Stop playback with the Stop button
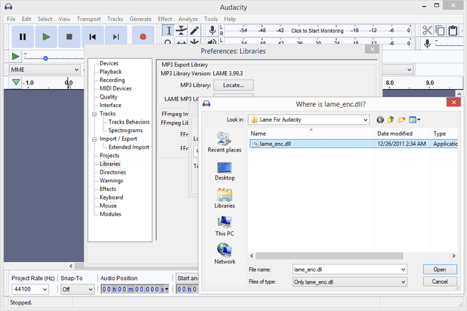467x311 pixels. (69, 37)
